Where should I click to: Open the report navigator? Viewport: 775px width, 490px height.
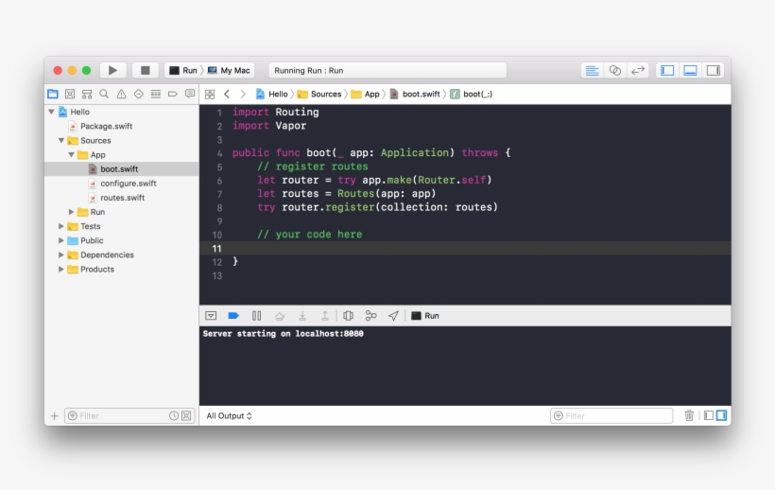pos(190,94)
